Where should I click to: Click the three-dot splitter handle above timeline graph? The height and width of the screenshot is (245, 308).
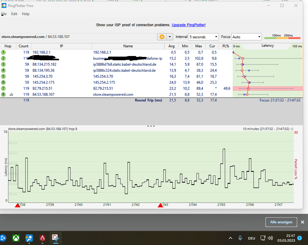point(151,126)
